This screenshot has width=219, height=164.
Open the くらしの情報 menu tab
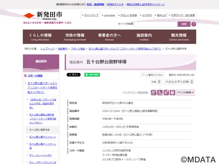pyautogui.click(x=40, y=37)
